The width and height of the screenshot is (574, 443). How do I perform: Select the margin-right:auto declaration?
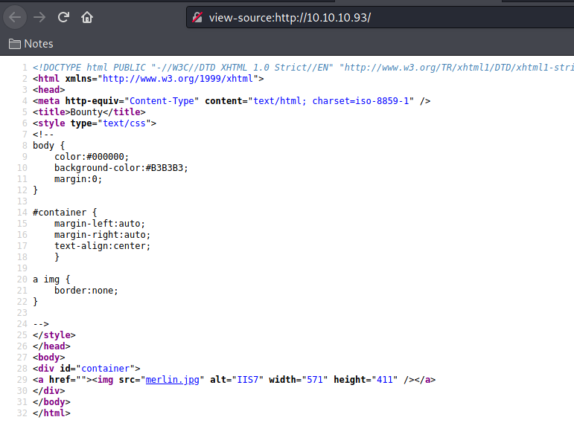[x=103, y=235]
